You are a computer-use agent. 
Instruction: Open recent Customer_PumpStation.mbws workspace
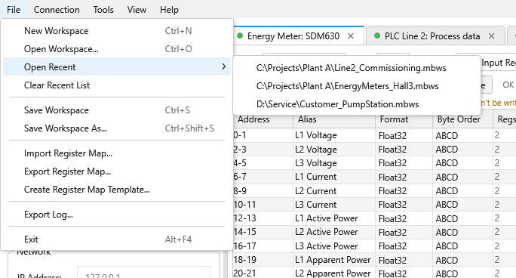click(357, 104)
